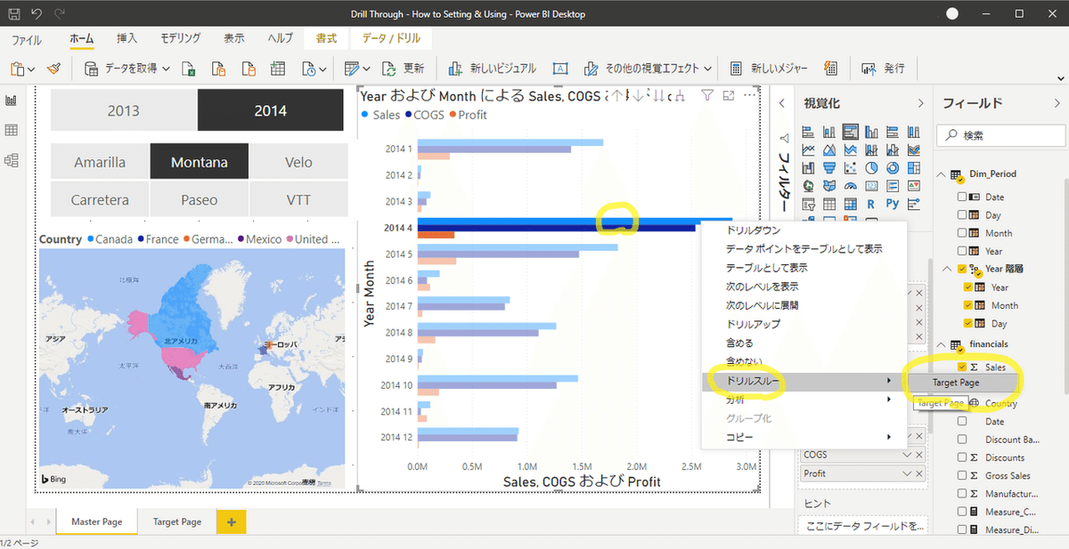This screenshot has width=1069, height=549.
Task: Select the Velo product slicer button
Action: point(298,162)
